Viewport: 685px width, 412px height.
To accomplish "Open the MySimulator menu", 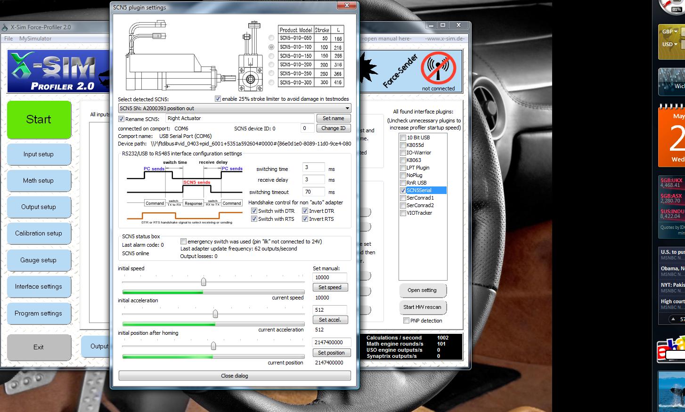I will pyautogui.click(x=35, y=39).
